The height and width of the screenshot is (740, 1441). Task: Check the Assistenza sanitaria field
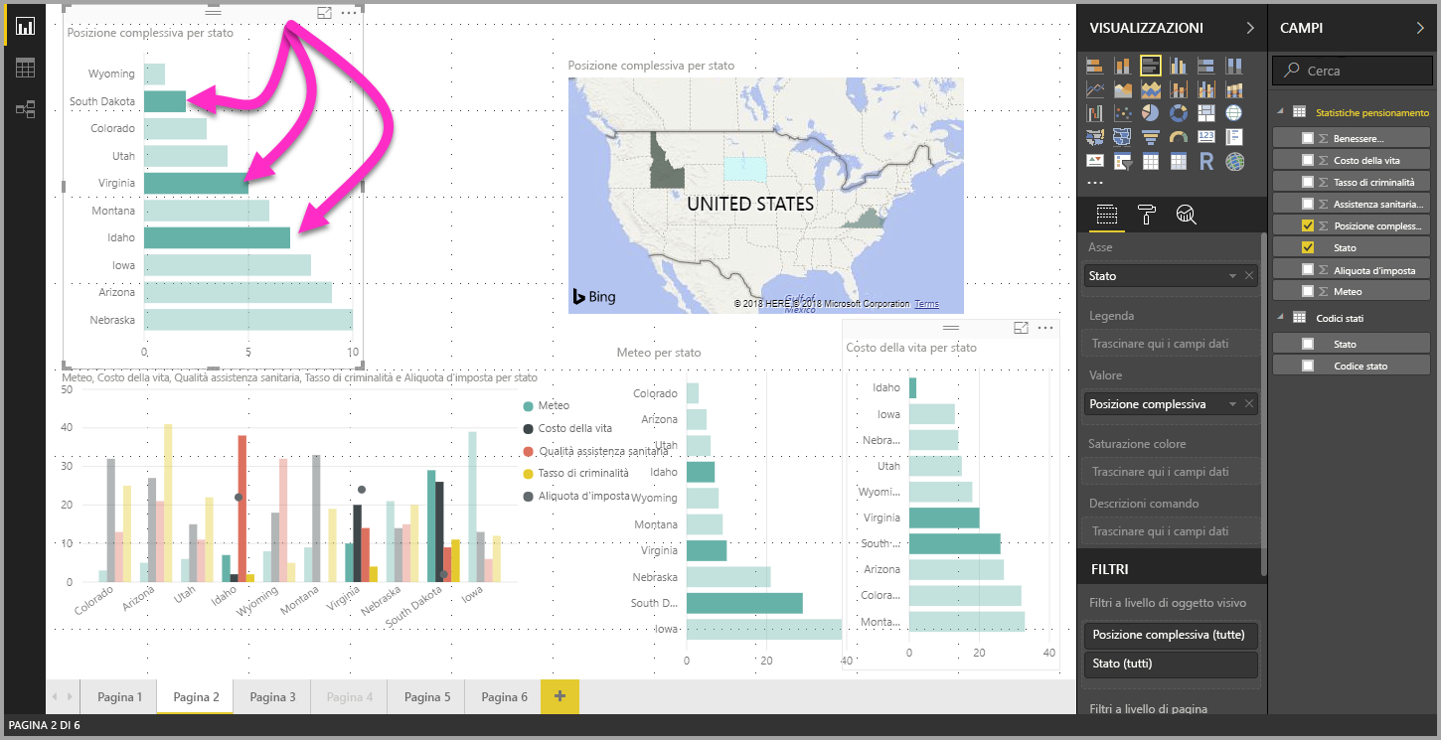click(x=1308, y=204)
